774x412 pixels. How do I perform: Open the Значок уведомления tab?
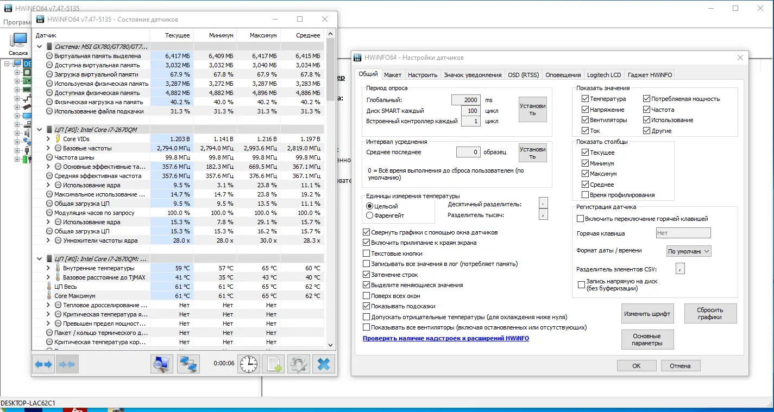(x=473, y=75)
